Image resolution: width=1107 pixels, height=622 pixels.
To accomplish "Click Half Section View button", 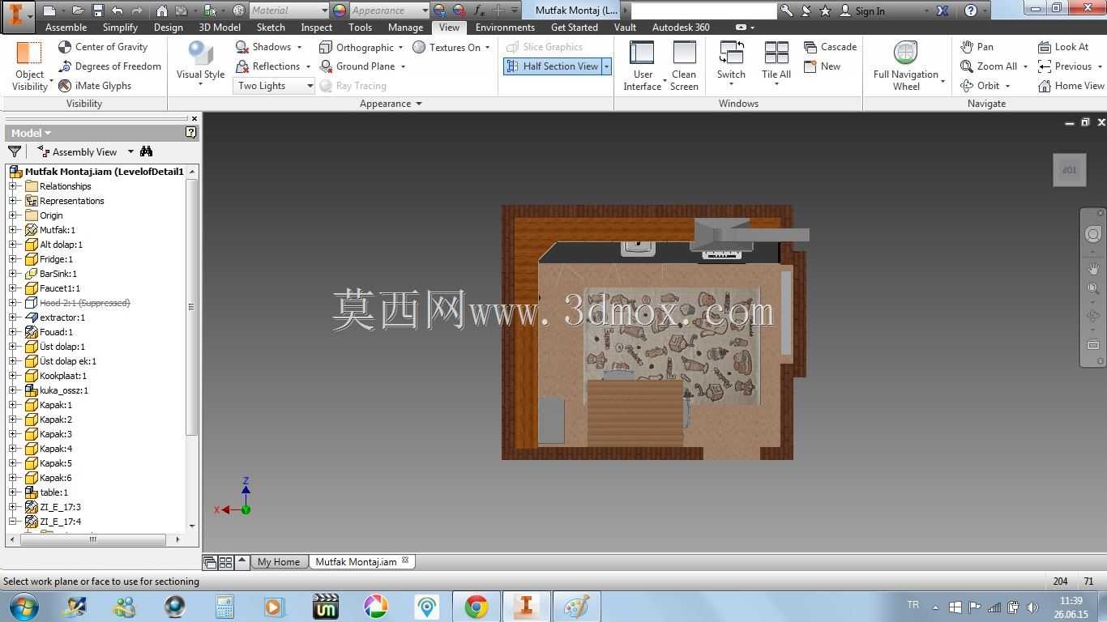I will tap(552, 66).
